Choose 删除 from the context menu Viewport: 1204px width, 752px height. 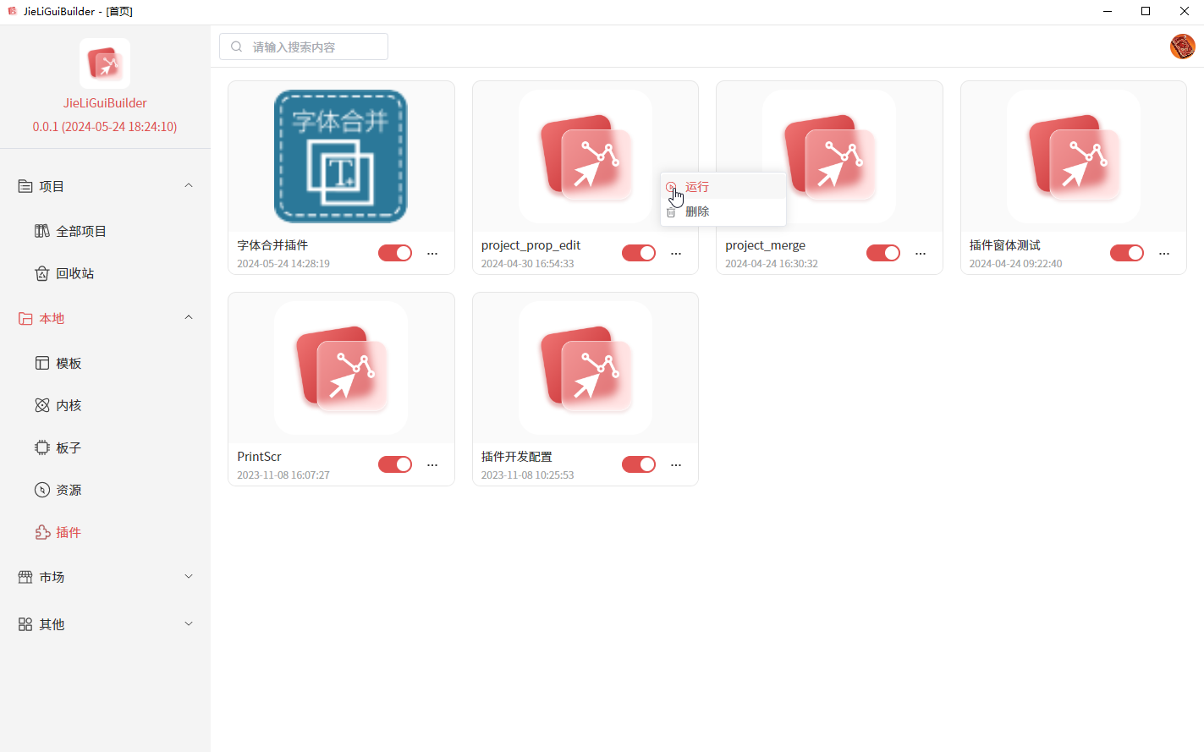pos(723,211)
